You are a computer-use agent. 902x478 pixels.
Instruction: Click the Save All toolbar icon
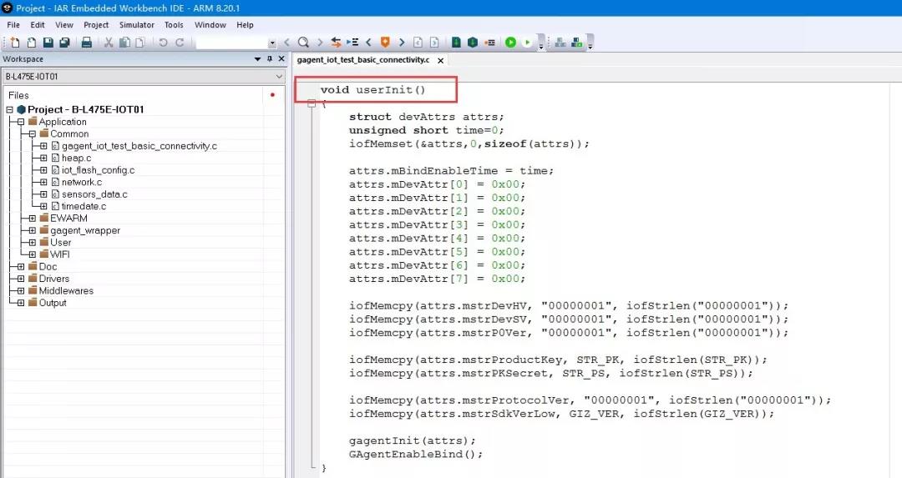click(64, 43)
